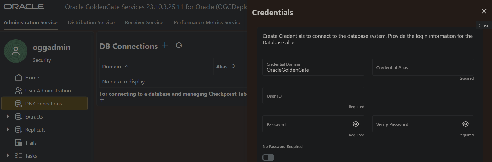Click the Credential Alias input field
The image size is (492, 162).
point(423,67)
